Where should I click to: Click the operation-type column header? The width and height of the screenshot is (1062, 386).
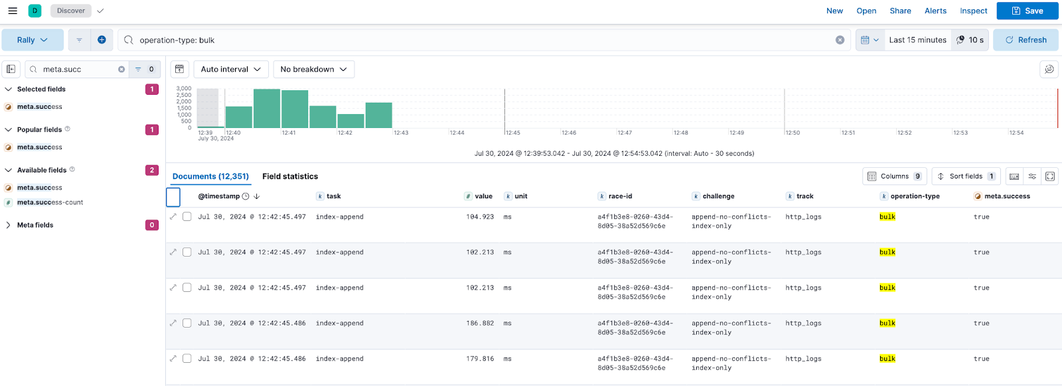(915, 196)
